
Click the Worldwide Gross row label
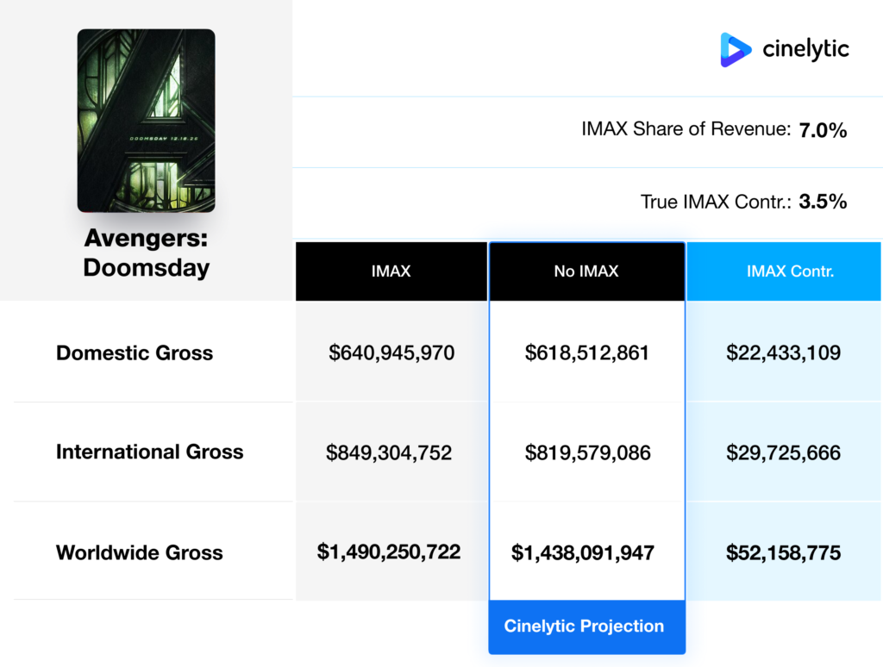(140, 553)
